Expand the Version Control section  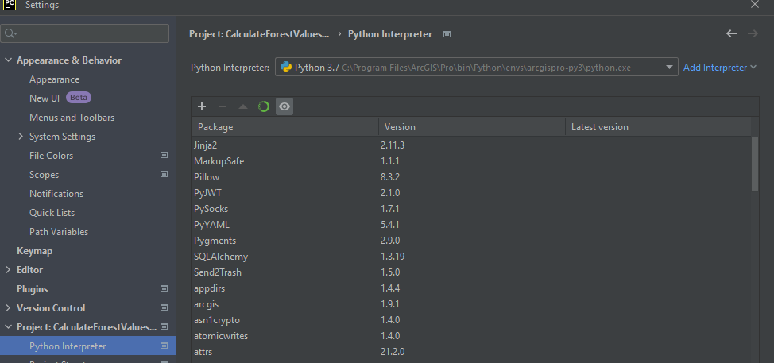click(9, 308)
